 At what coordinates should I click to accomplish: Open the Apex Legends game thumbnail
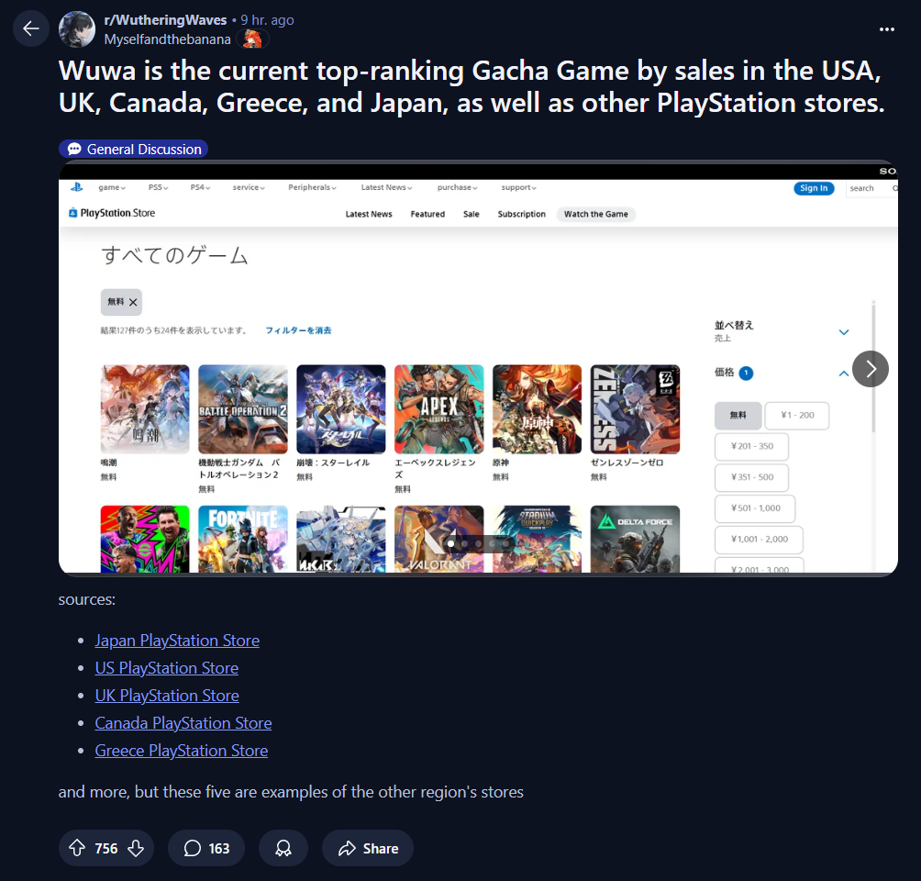(x=438, y=409)
